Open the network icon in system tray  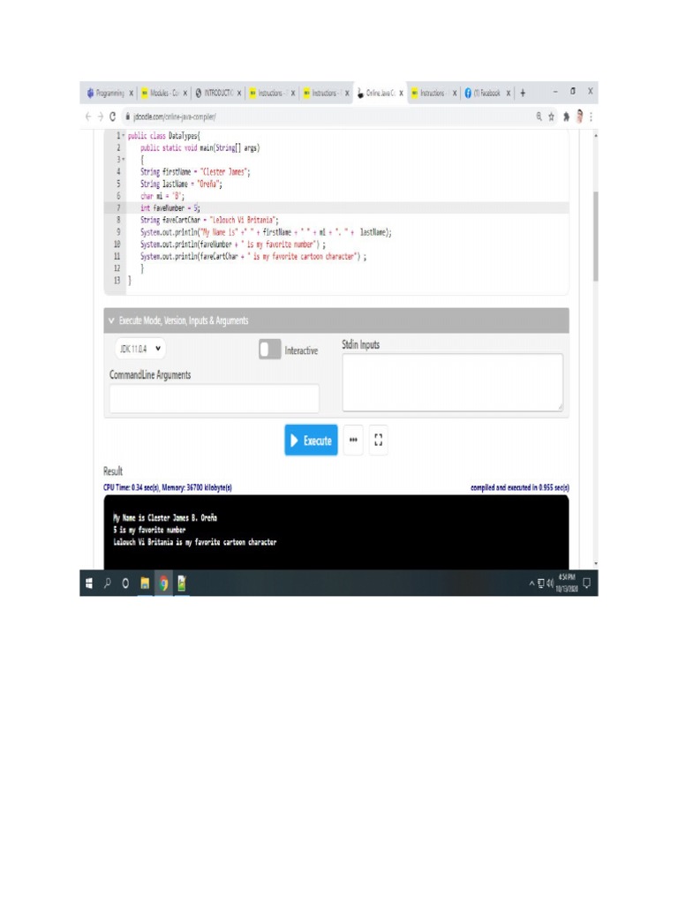pos(541,584)
